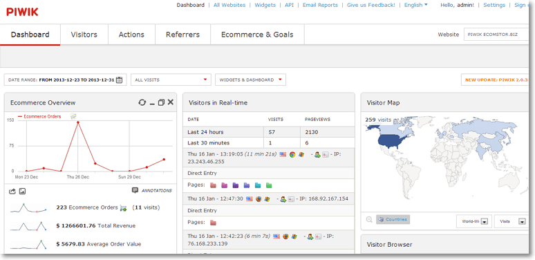Open the Widgets & Dashboard dropdown
Viewport: 535px width, 260px height.
pyautogui.click(x=250, y=80)
